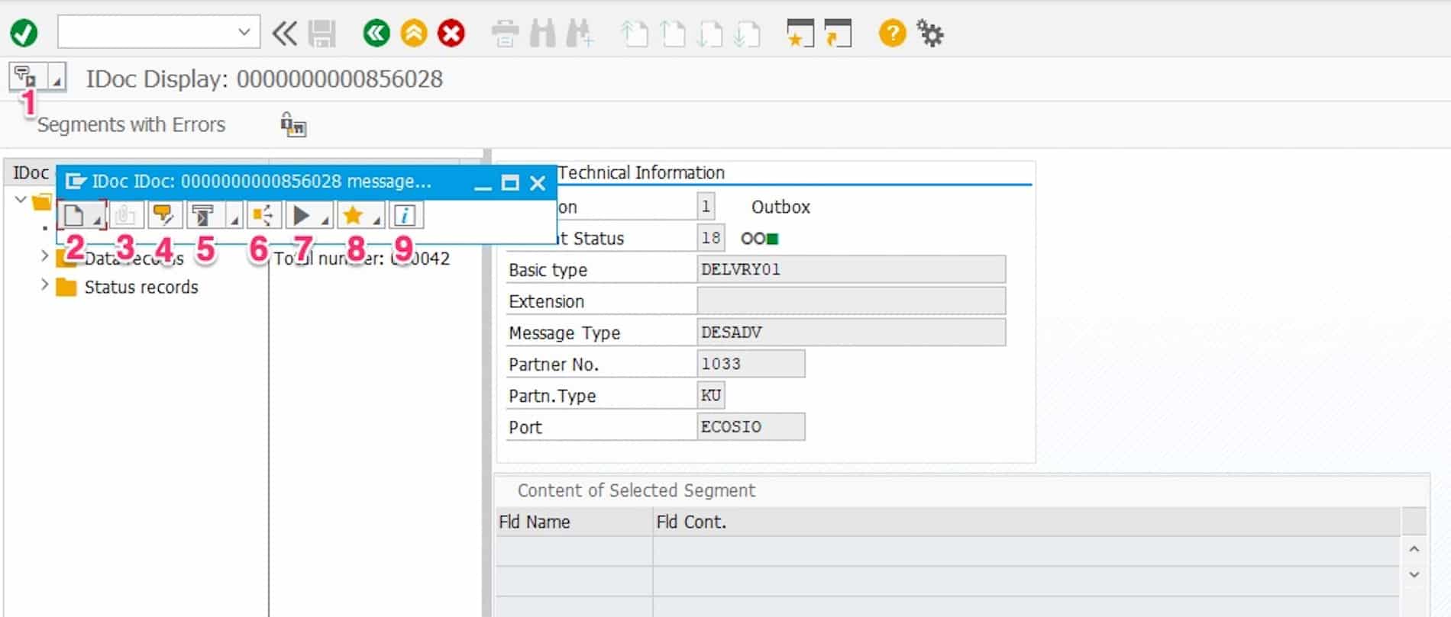Screen dimensions: 1451x617
Task: Click the play-arrow Workflow icon in floating toolbar
Action: [x=302, y=216]
